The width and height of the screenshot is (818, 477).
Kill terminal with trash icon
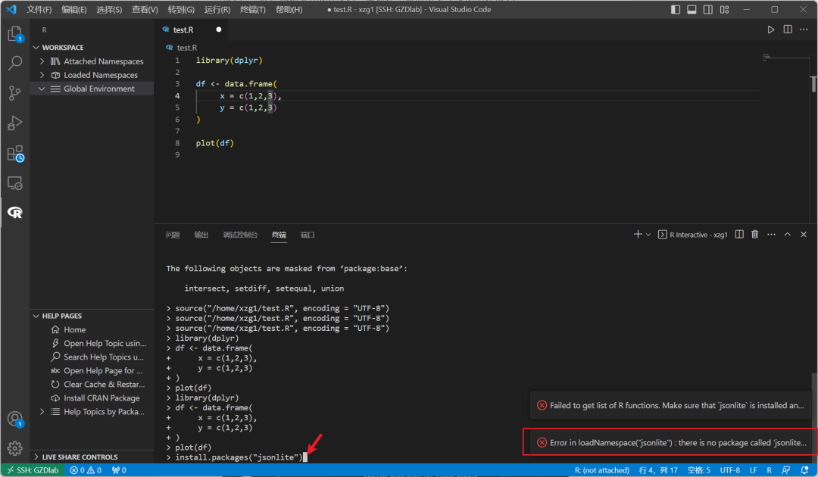click(x=755, y=235)
